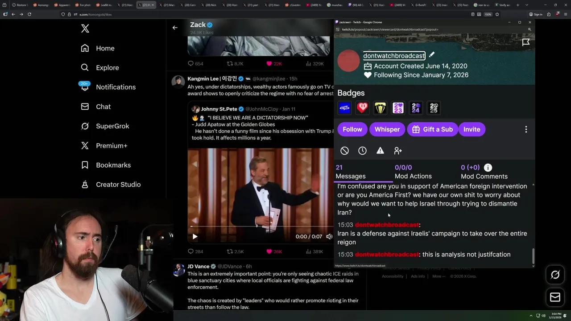571x321 pixels.
Task: Click info icon next to Mod Comments count
Action: (x=488, y=168)
